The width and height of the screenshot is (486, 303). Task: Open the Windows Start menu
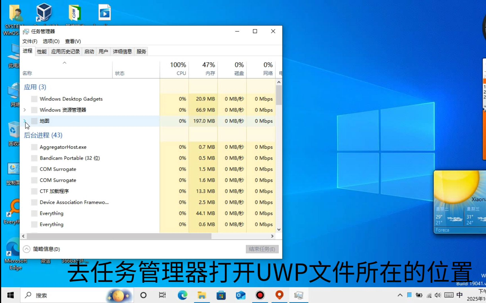10,295
